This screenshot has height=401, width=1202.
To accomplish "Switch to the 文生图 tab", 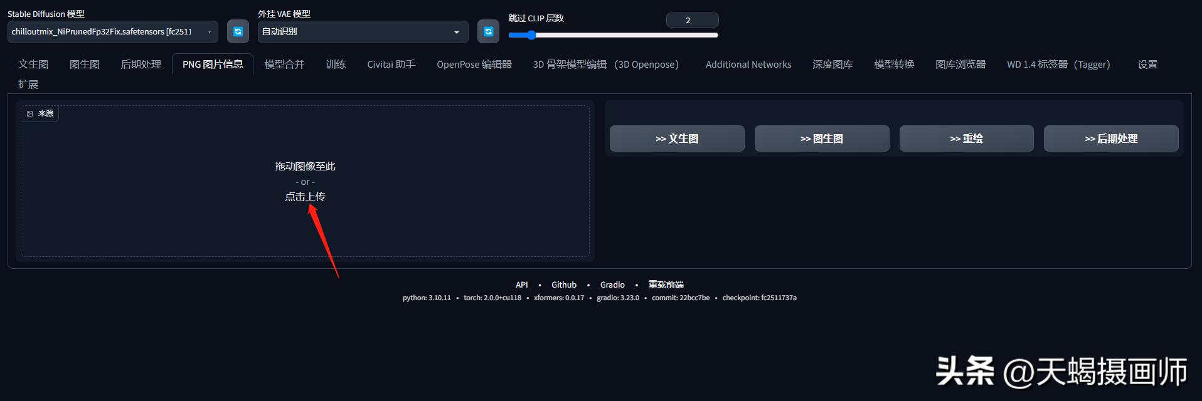I will point(33,65).
